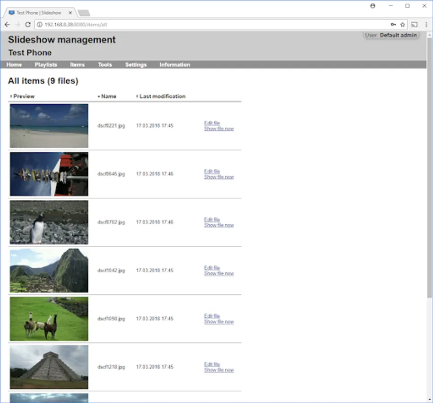Click the vertical page scrollbar thumb
Screen dimensions: 433x403
[x=429, y=168]
